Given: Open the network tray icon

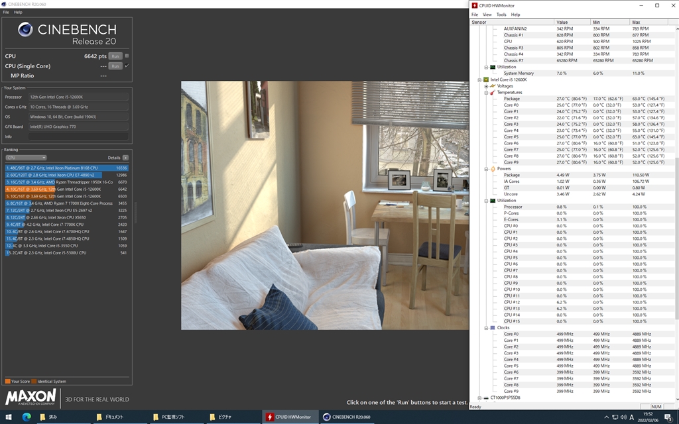Looking at the screenshot, I should pos(615,417).
